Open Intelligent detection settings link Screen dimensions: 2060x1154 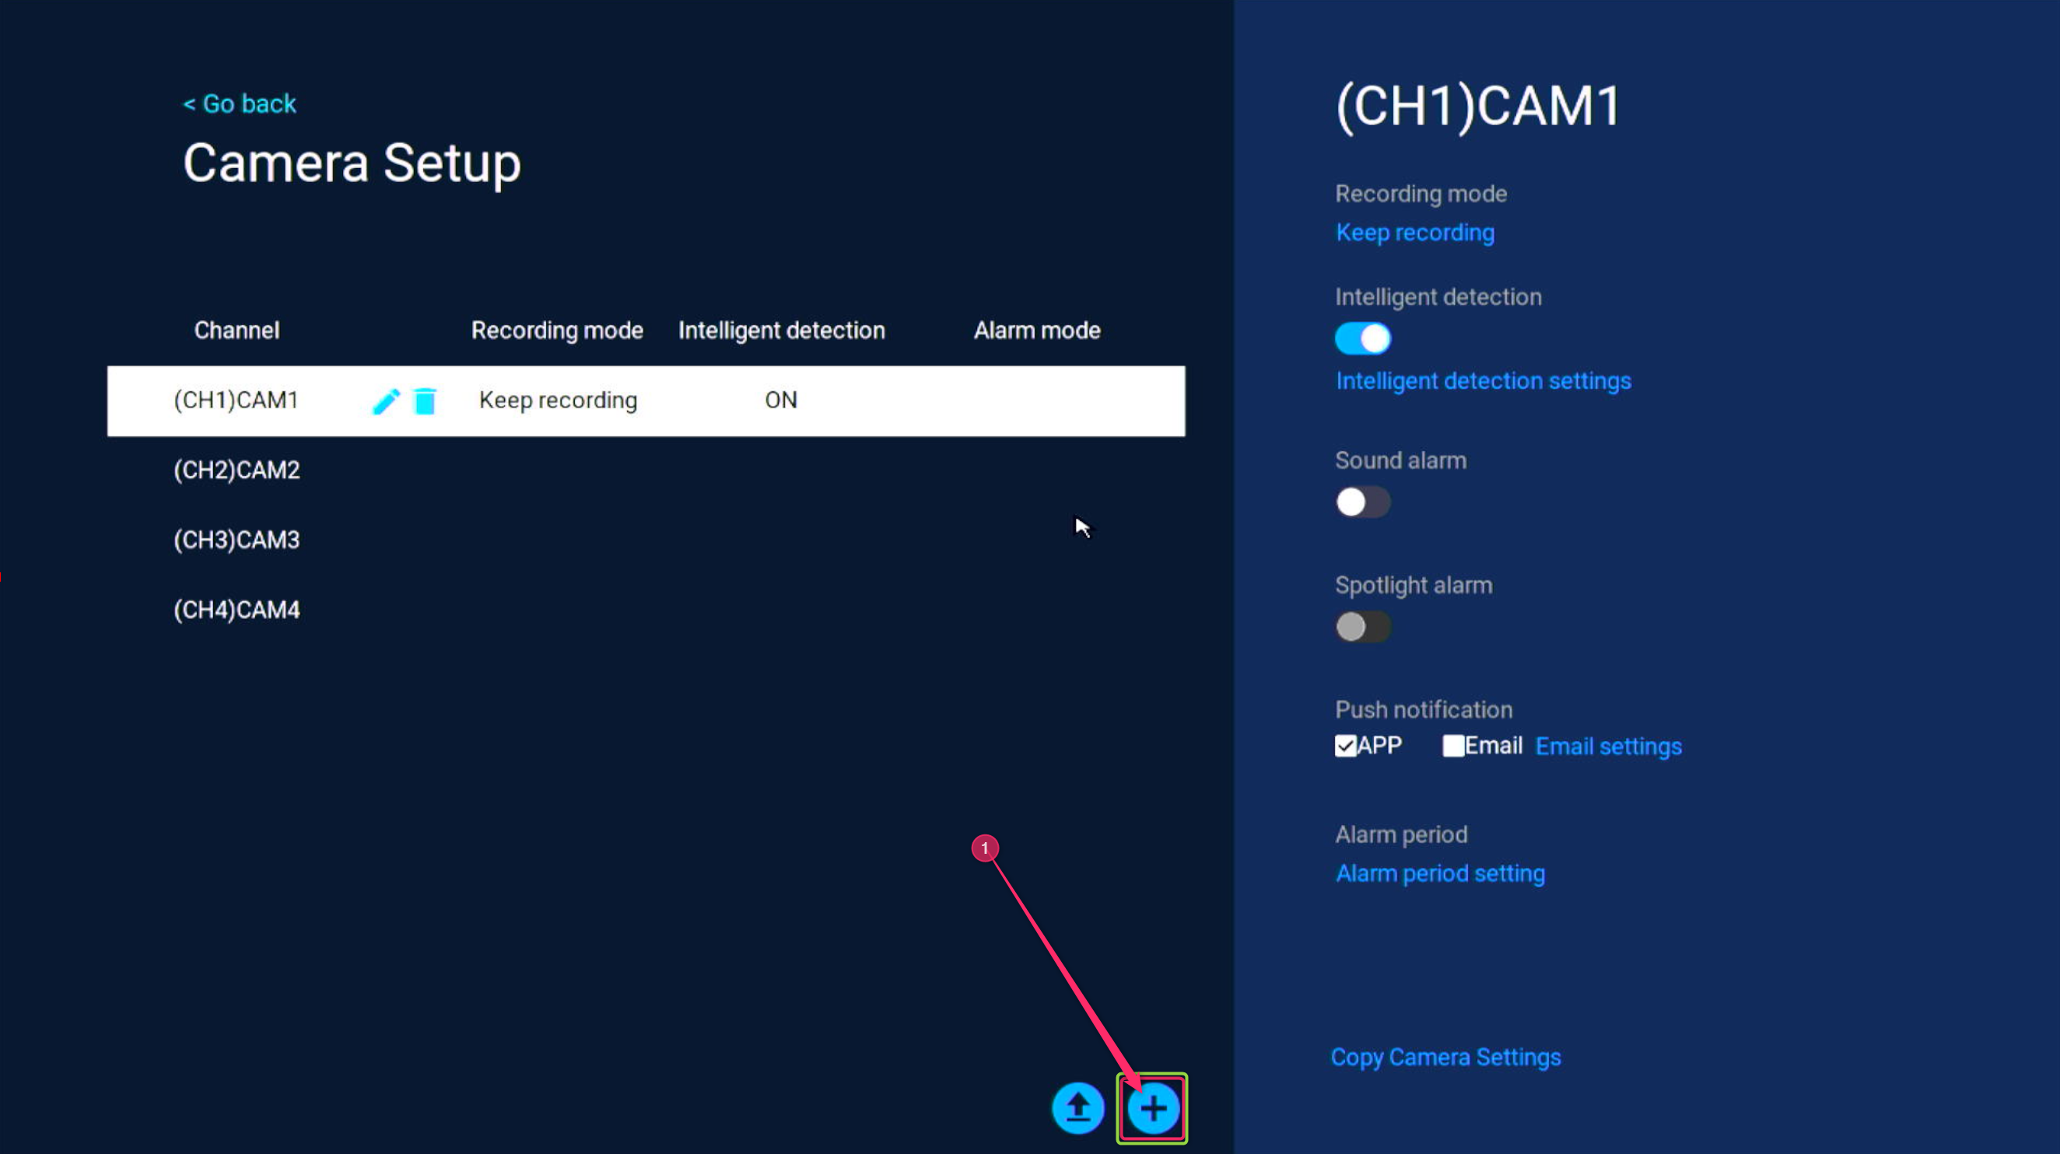[1483, 381]
